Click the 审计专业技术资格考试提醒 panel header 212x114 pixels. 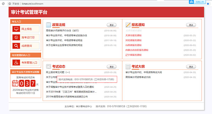pyautogui.click(x=26, y=72)
